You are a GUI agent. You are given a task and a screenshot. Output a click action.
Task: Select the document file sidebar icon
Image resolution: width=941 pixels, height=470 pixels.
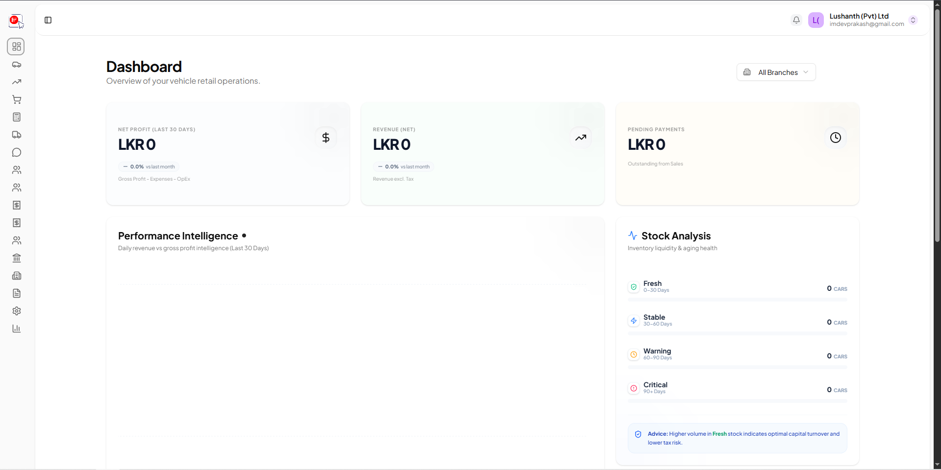[x=17, y=293]
